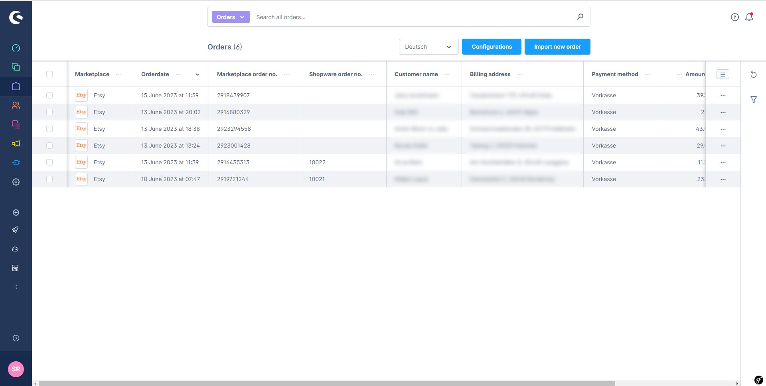Open the blue plug icon in sidebar
This screenshot has height=386, width=766.
point(16,163)
